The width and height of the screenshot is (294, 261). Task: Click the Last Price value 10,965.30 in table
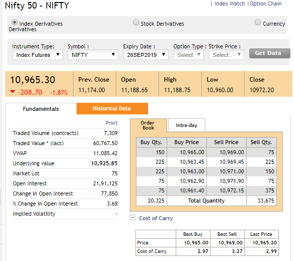[265, 243]
